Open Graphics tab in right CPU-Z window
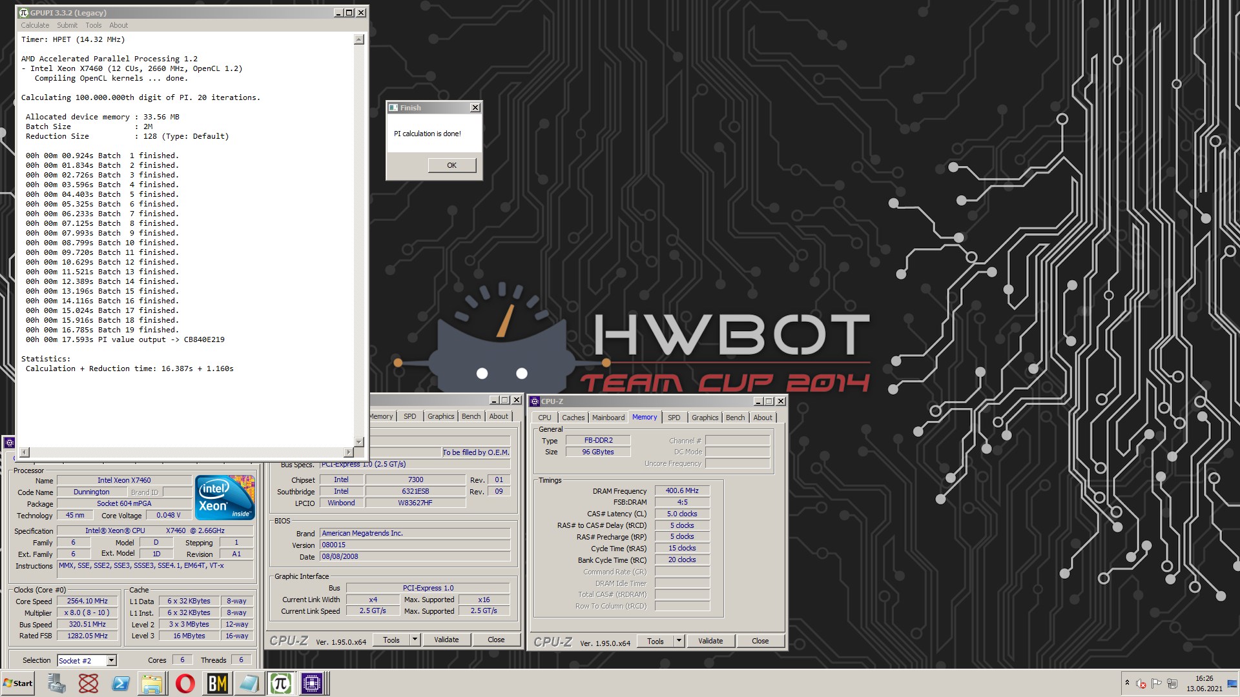This screenshot has height=697, width=1240. tap(705, 418)
